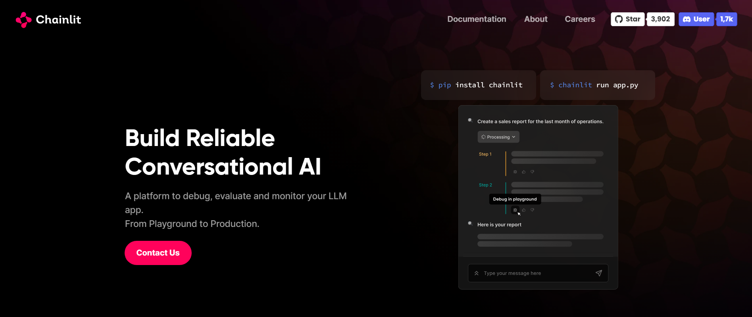The width and height of the screenshot is (752, 317).
Task: Expand the Processing dropdown
Action: click(x=498, y=137)
